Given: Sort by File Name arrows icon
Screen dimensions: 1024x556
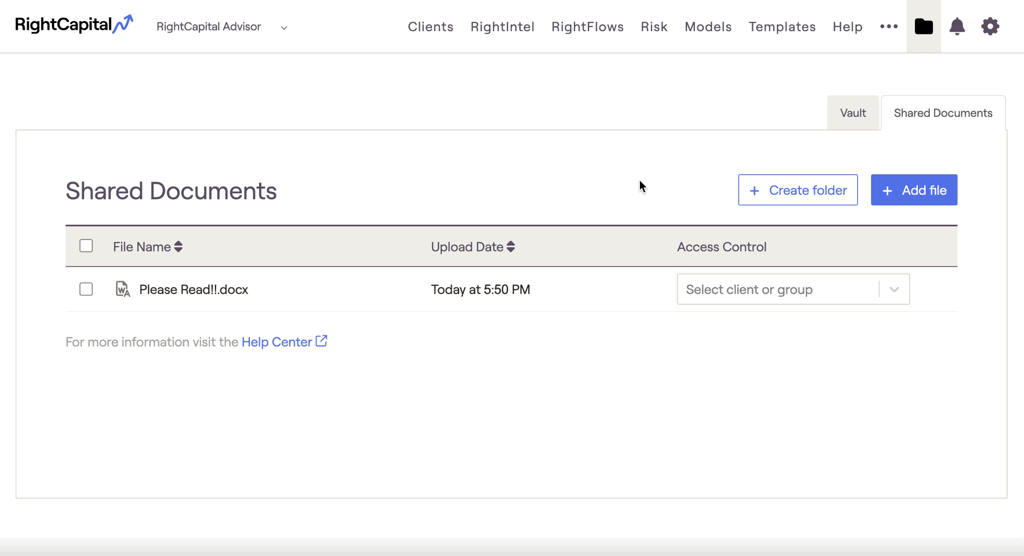Looking at the screenshot, I should coord(178,247).
